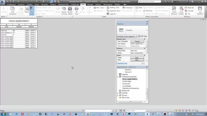Switch to the Annotate ribbon tab
The height and width of the screenshot is (116, 207).
point(45,5)
